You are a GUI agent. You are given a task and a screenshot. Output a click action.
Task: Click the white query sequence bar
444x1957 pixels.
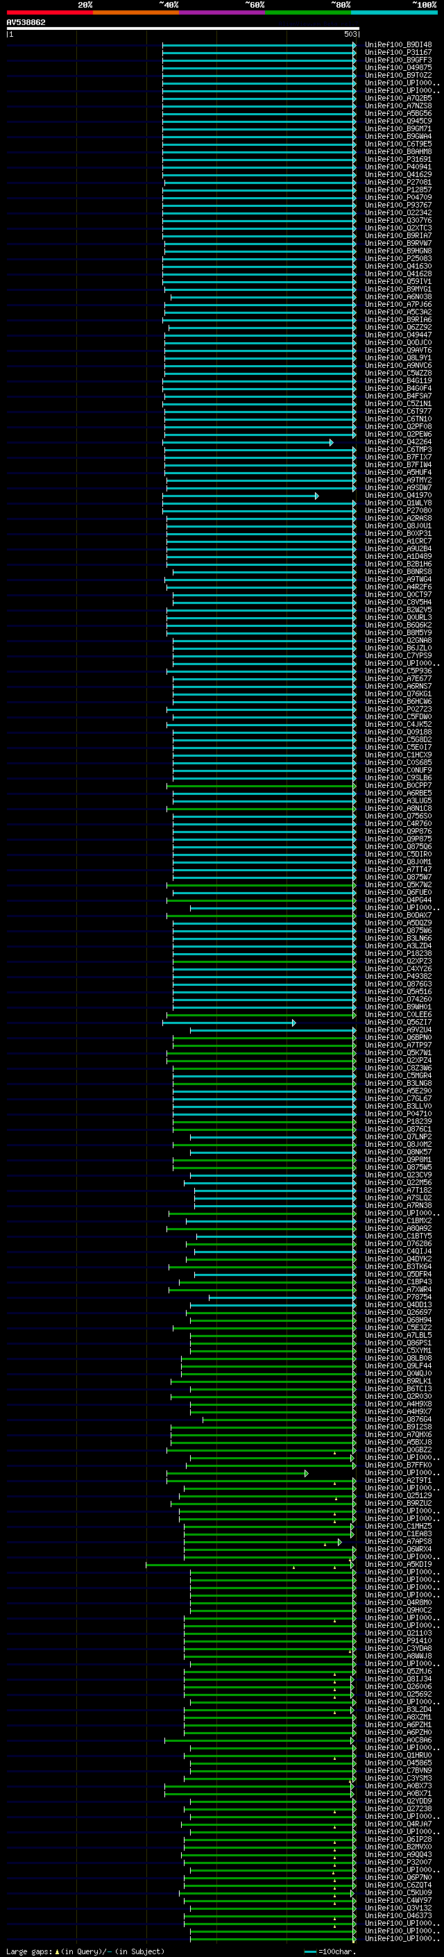pyautogui.click(x=183, y=29)
